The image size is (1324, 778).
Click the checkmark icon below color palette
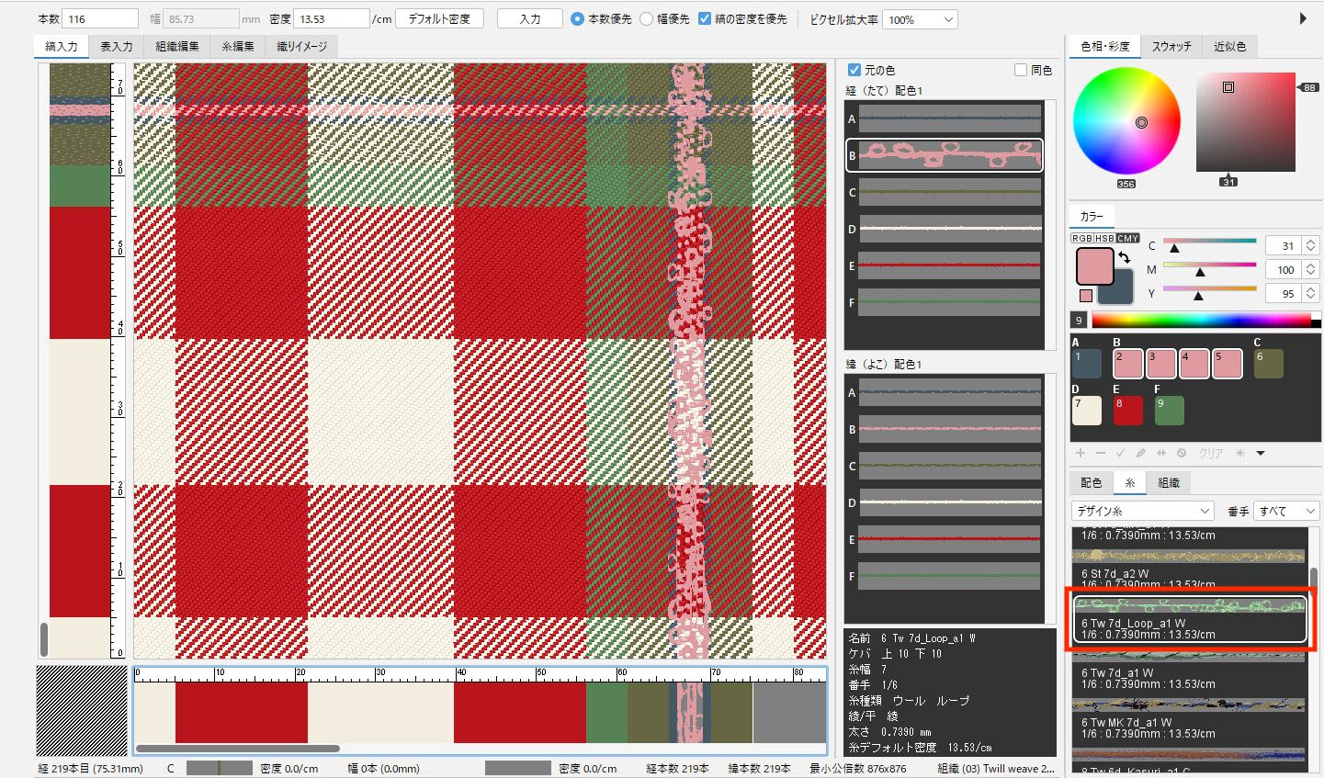[x=1121, y=453]
